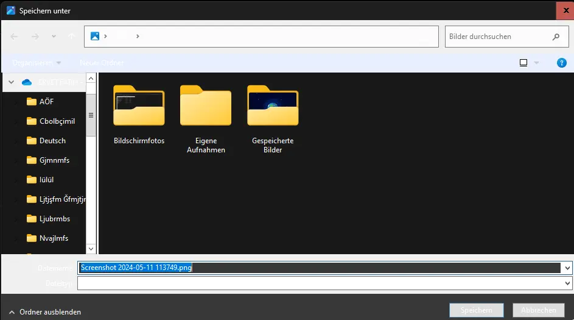
Task: Select the Eigene Aufnahmen folder thumbnail
Action: pyautogui.click(x=206, y=105)
